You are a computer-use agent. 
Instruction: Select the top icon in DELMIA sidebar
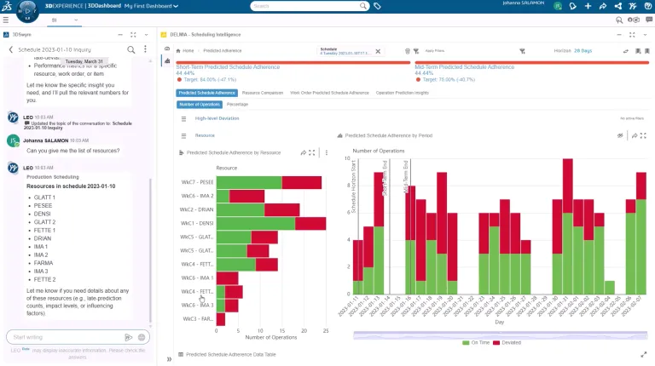tap(167, 49)
